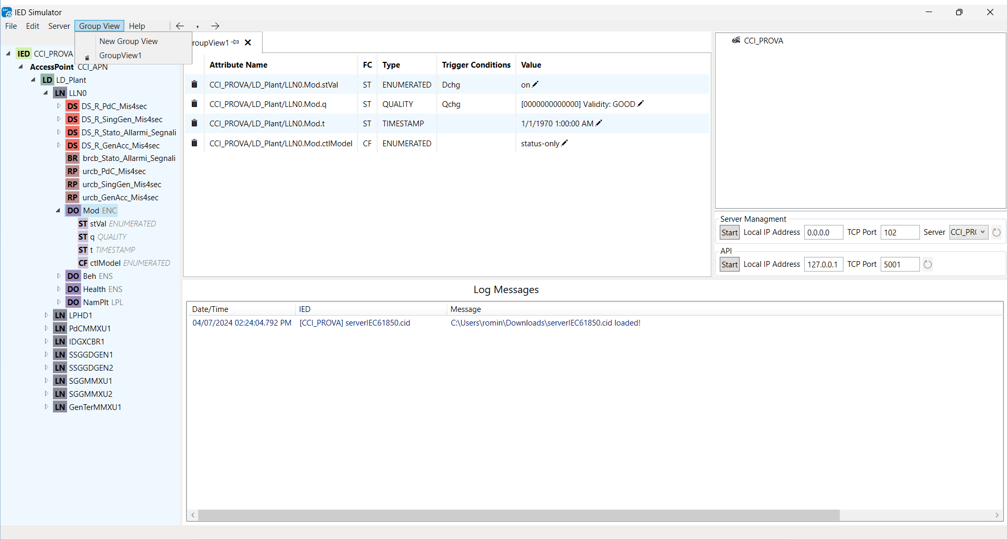The image size is (1007, 540).
Task: Select the ctlModel ENUMERATED attribute
Action: coord(124,263)
